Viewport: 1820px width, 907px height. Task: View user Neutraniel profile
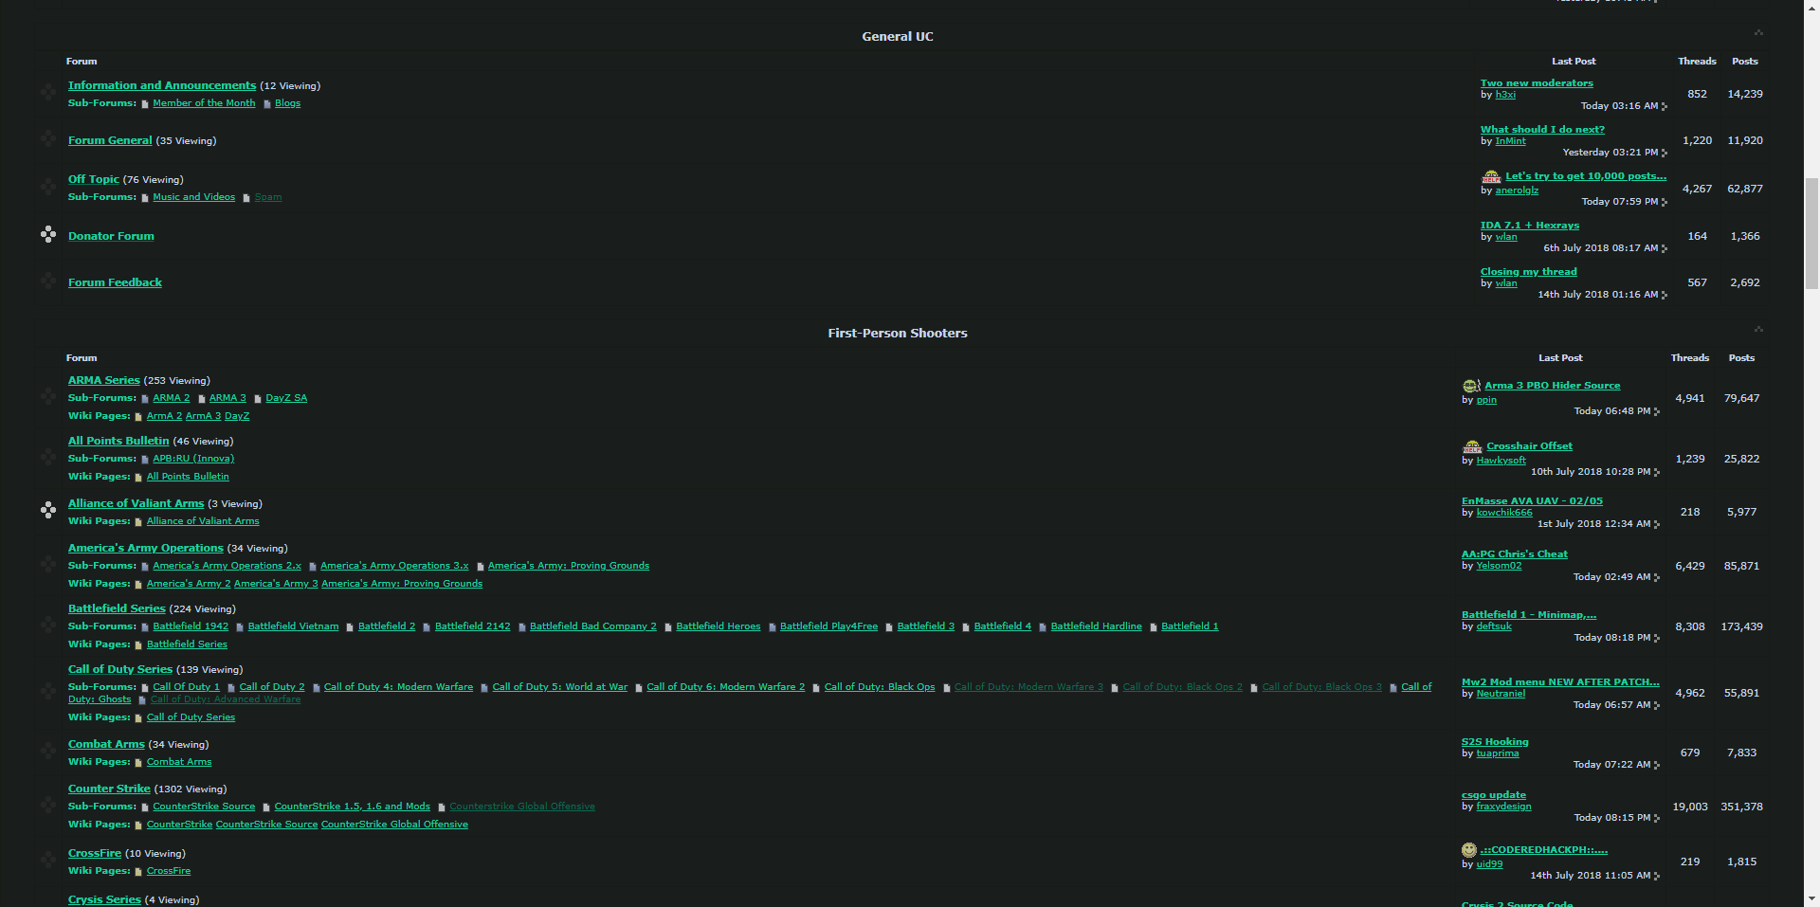(x=1501, y=694)
